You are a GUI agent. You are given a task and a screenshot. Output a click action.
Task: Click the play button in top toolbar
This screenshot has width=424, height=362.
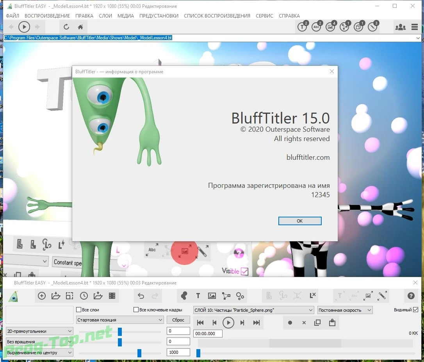[x=24, y=27]
